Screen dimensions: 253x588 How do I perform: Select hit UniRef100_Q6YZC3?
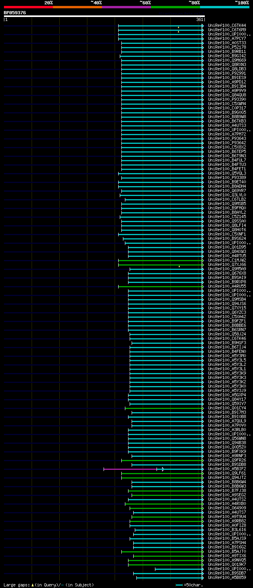pyautogui.click(x=227, y=313)
